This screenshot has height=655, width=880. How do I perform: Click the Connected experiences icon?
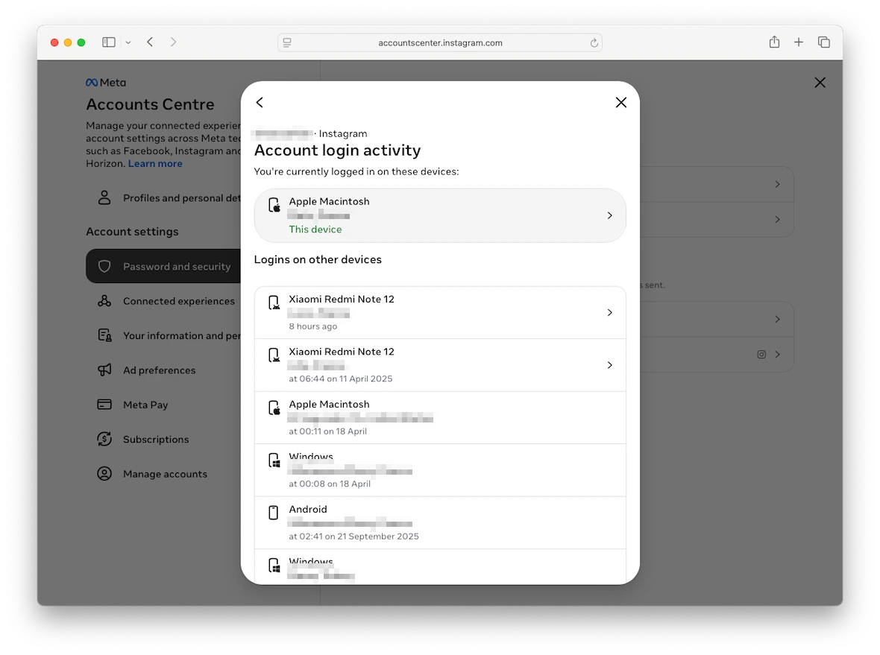pos(104,301)
